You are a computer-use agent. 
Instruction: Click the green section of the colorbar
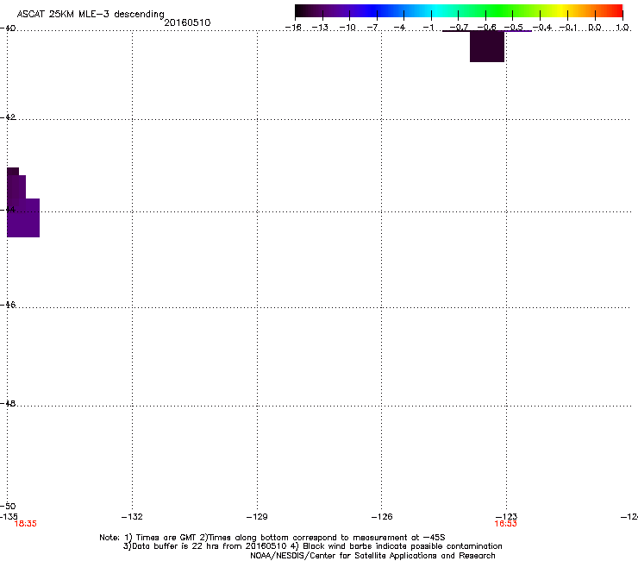[500, 11]
